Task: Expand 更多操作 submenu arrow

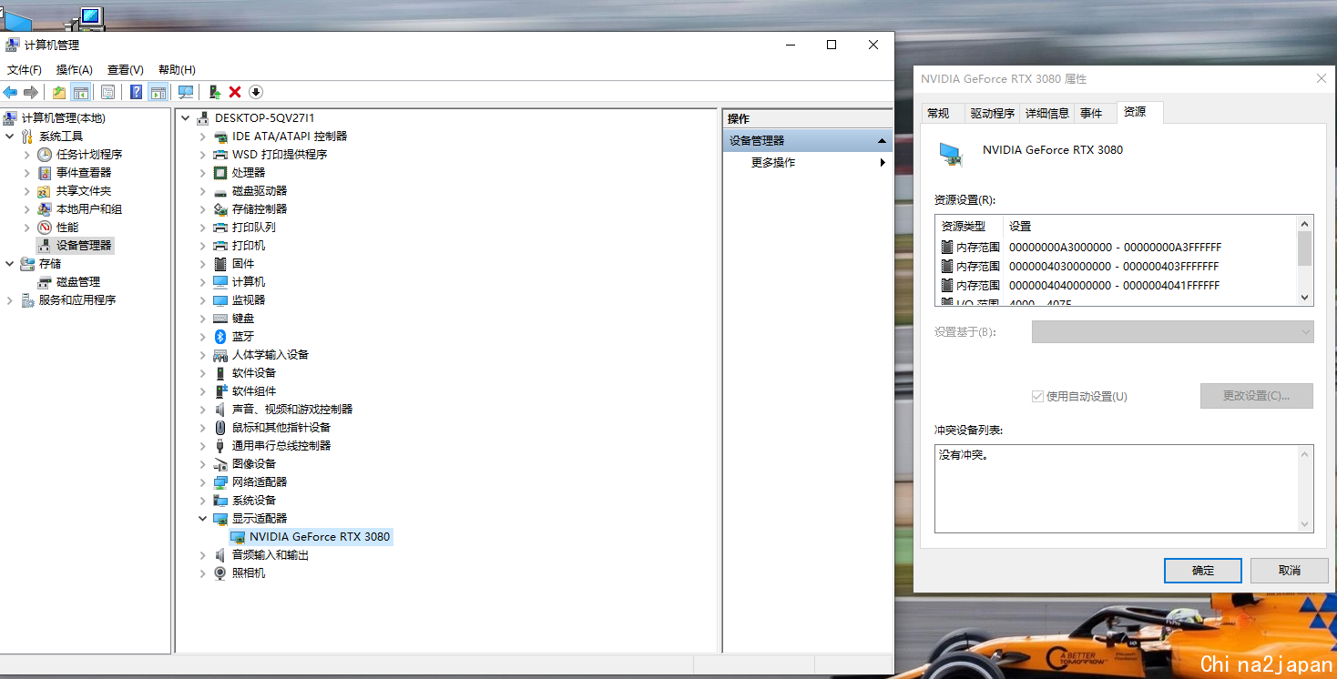Action: point(882,163)
